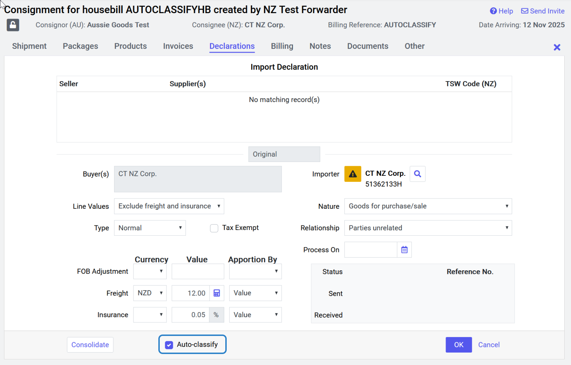Switch to the Invoices tab
The width and height of the screenshot is (571, 365).
(178, 46)
